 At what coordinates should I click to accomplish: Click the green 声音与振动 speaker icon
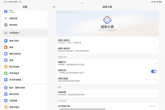6,73
